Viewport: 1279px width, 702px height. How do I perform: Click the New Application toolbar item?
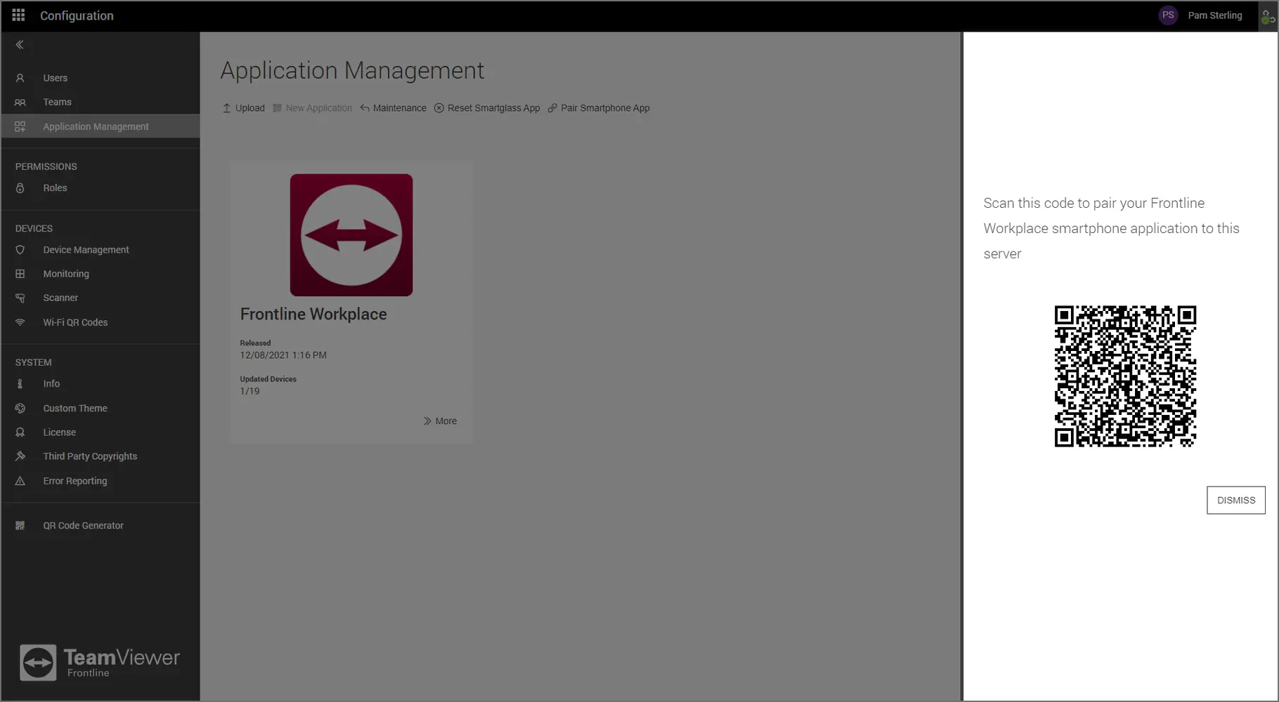click(313, 108)
